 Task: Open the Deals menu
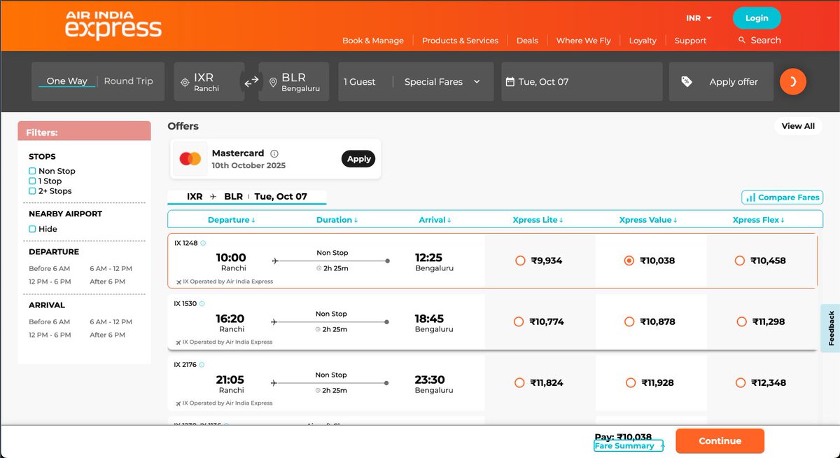click(x=527, y=41)
